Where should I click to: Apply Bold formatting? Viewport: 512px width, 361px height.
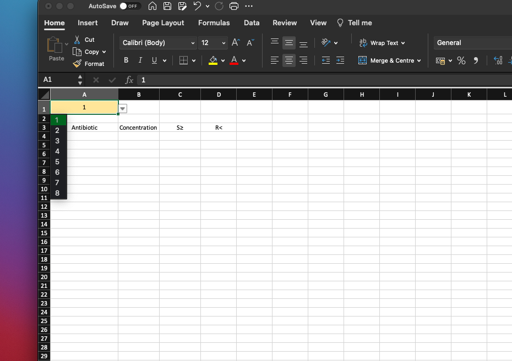click(126, 60)
